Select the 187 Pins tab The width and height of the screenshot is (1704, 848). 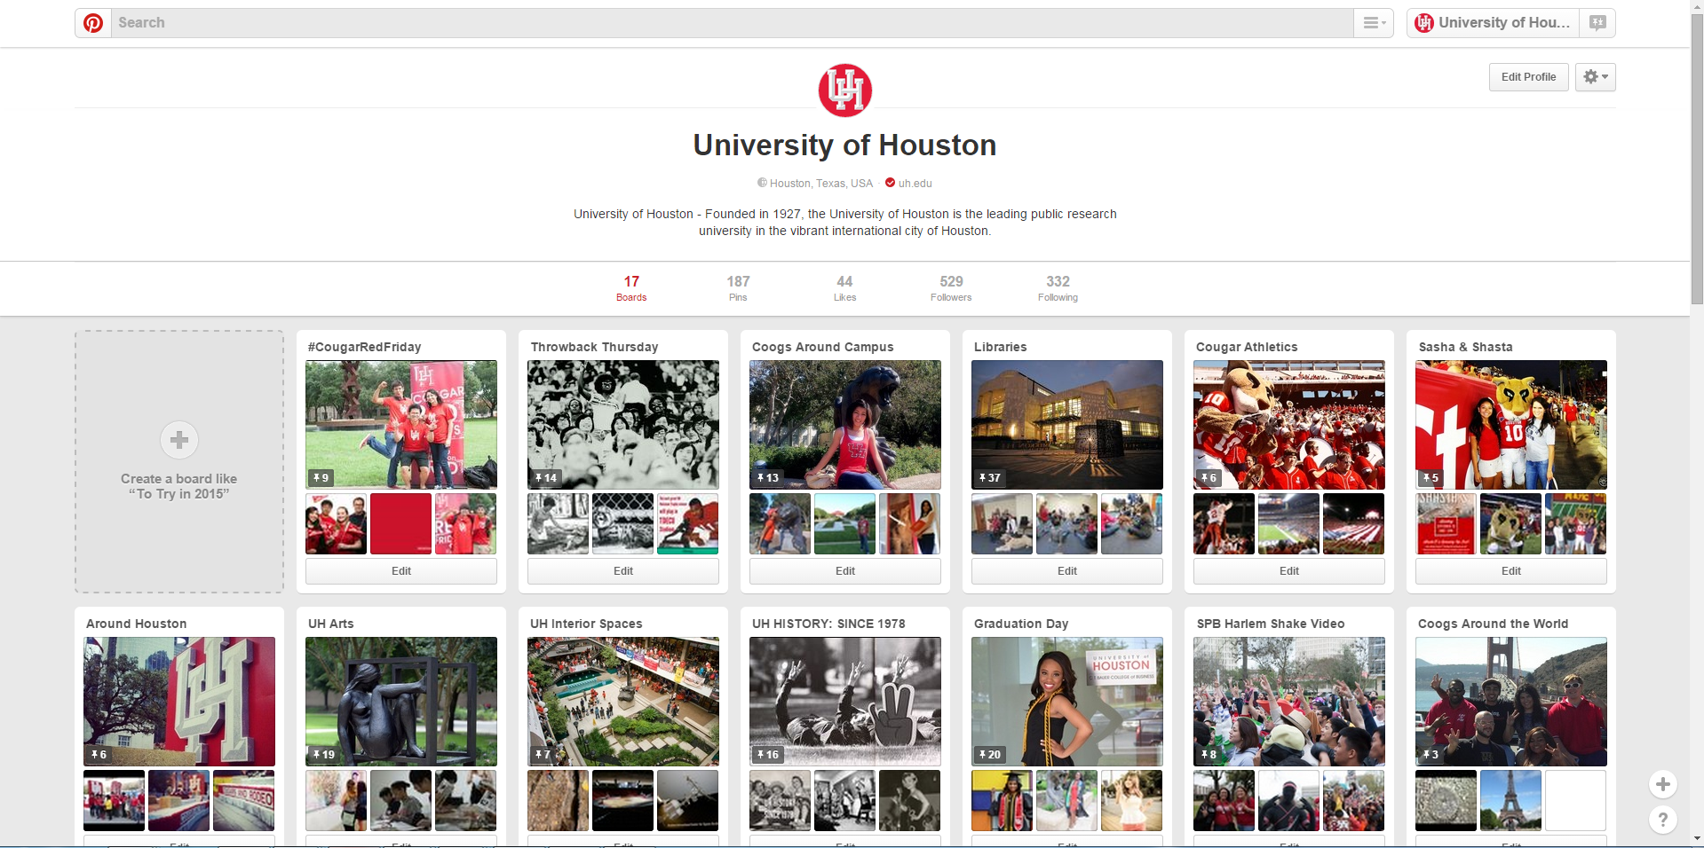738,288
